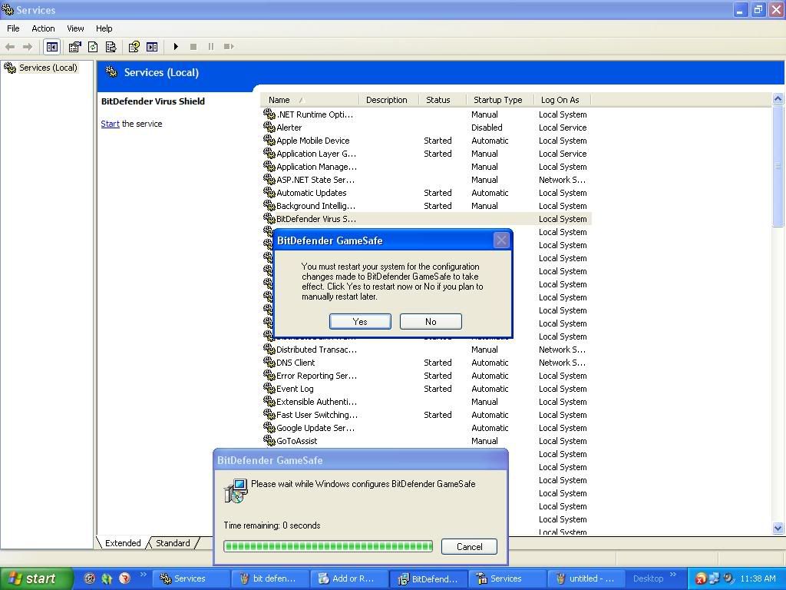The image size is (786, 590).
Task: Click the Help toolbar icon with question mark
Action: (x=134, y=47)
